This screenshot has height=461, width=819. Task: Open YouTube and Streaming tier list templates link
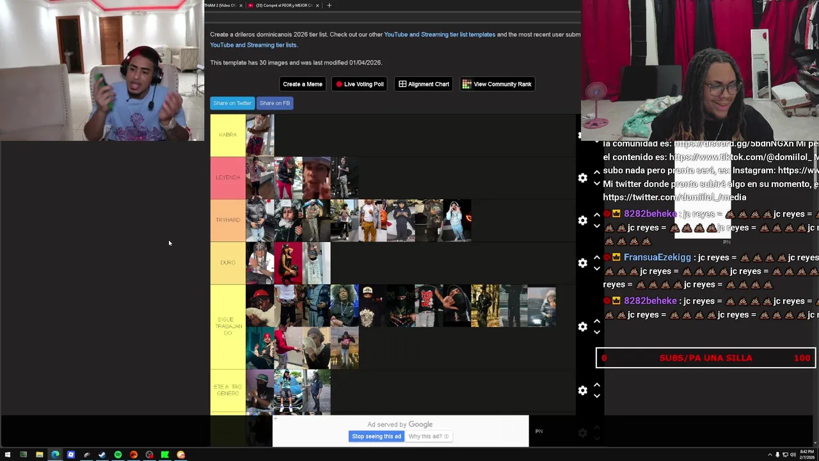click(x=440, y=35)
